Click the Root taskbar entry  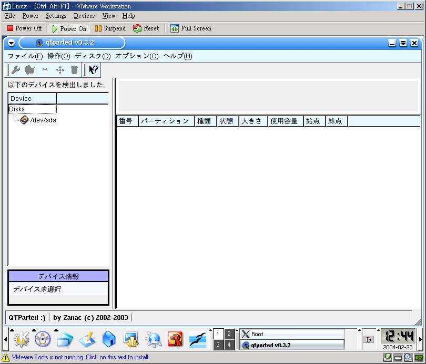(x=292, y=334)
